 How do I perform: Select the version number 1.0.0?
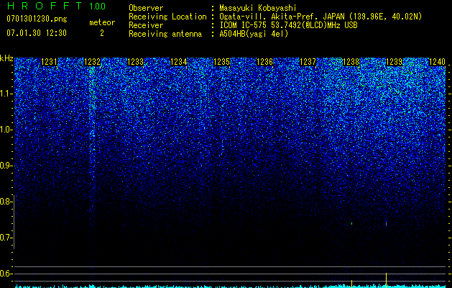pos(97,6)
